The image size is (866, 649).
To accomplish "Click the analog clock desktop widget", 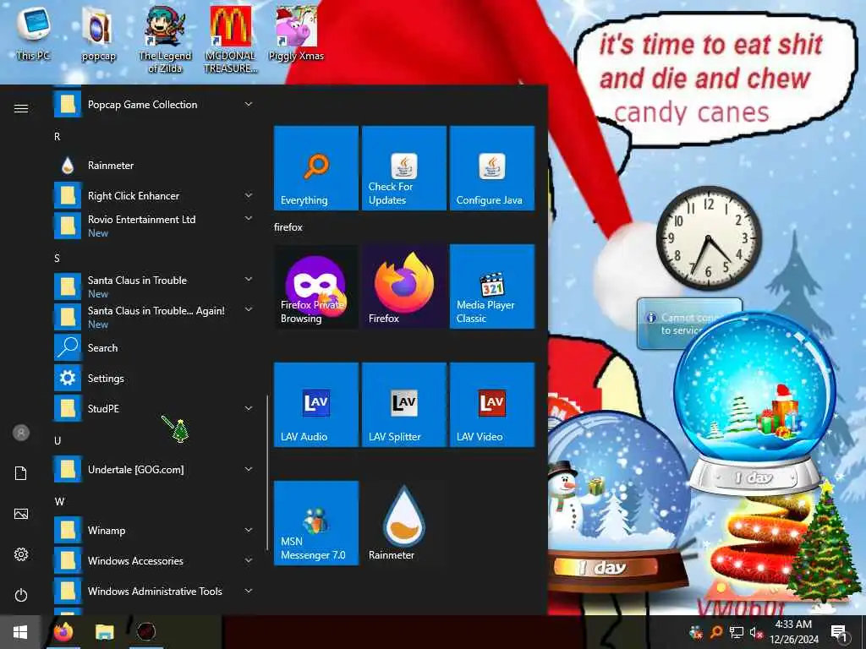I will pyautogui.click(x=709, y=238).
